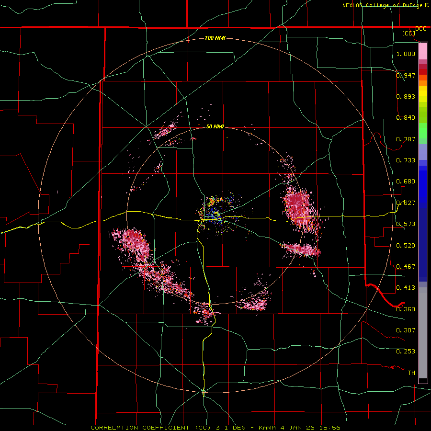Click the 0.733 scale value

(x=406, y=160)
